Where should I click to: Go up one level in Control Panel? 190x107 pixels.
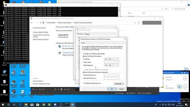40,23
